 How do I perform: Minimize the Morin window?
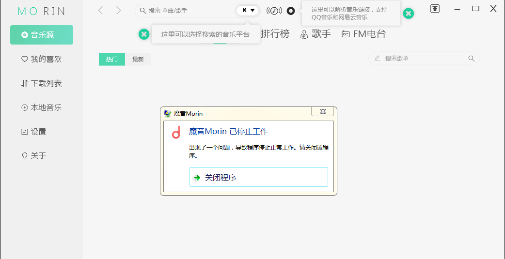click(458, 9)
